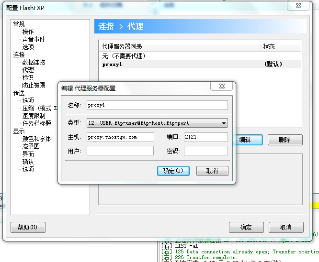Viewport: 319px width, 262px height.
Task: Select 流量图 in the settings tree
Action: (31, 146)
